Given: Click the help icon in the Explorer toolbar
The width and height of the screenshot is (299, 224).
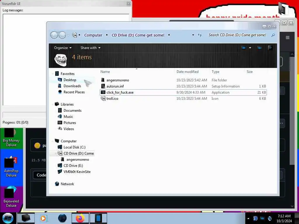Looking at the screenshot, I should tap(270, 48).
